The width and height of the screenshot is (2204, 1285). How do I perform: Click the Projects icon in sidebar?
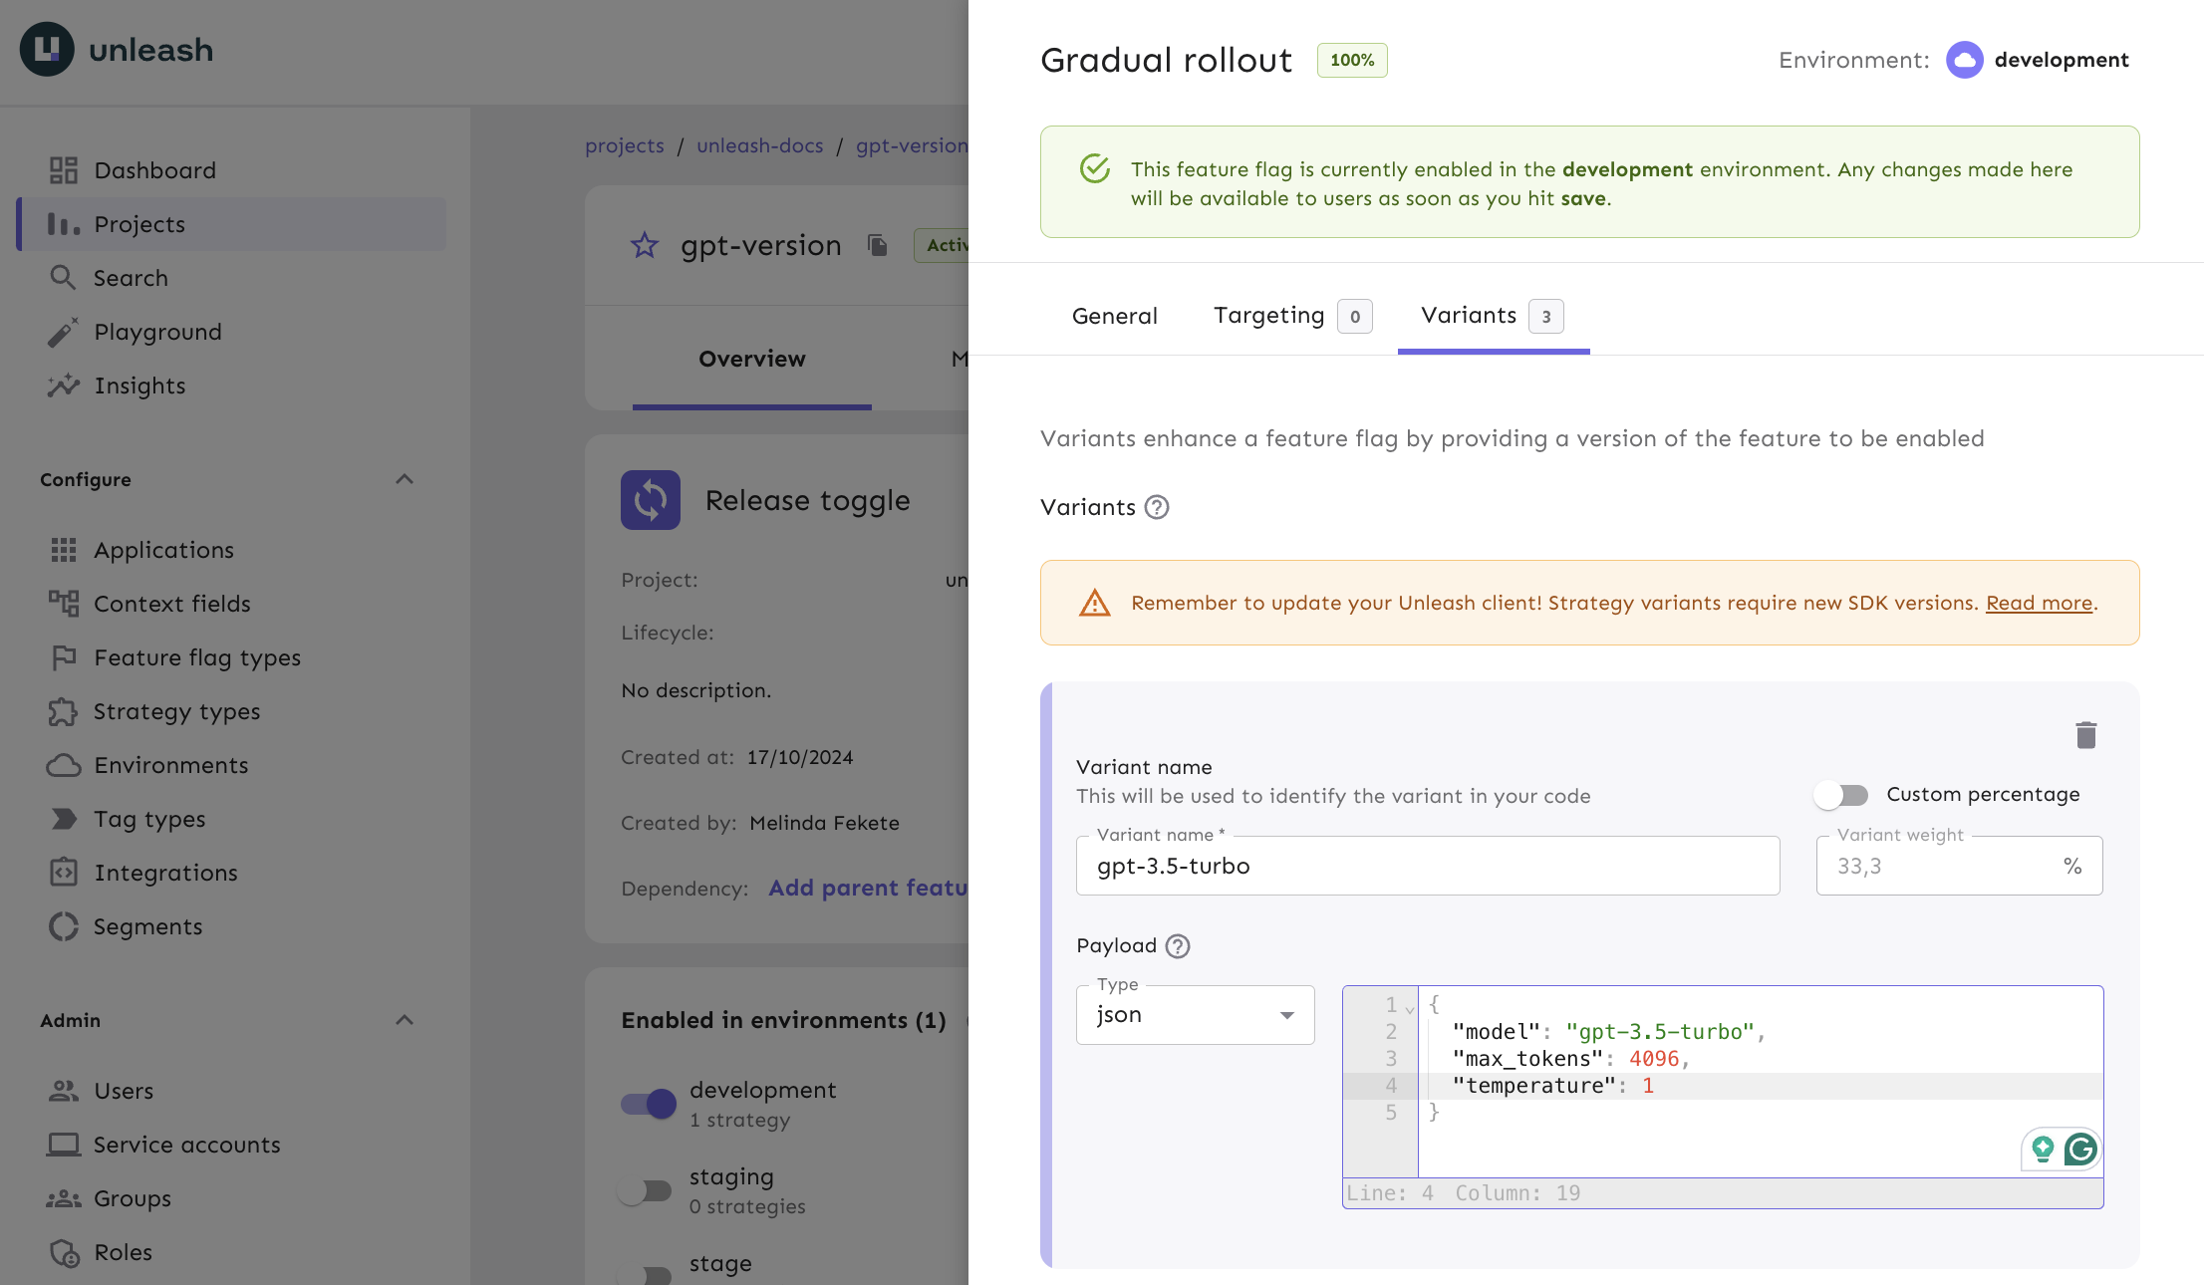(x=64, y=223)
